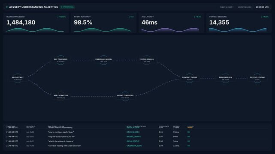Click latency 110ms in the meeting row
The image size is (275, 154).
point(176,146)
